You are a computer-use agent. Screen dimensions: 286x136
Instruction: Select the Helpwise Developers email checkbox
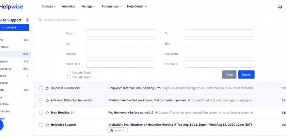coord(41,88)
